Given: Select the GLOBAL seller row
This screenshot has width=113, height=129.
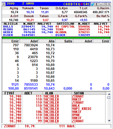Looking at the screenshot, I should (x=83, y=32).
